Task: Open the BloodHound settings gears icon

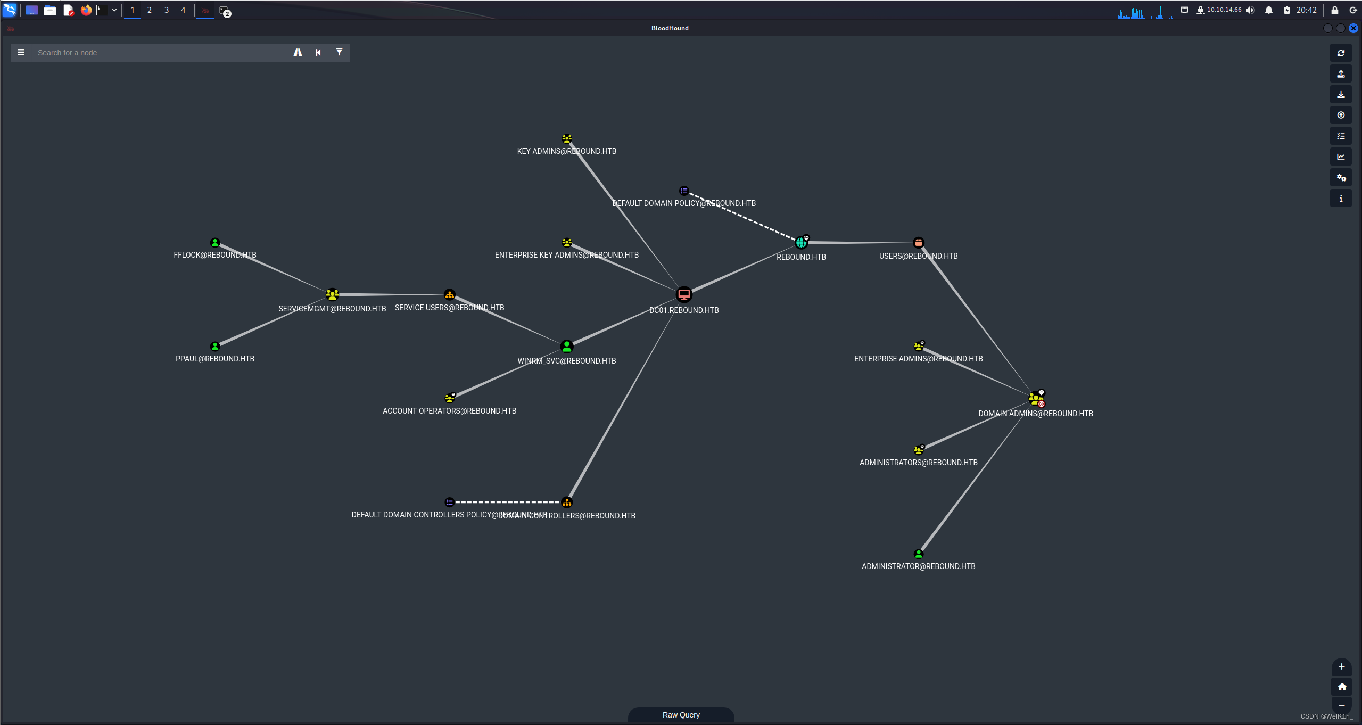Action: point(1341,178)
